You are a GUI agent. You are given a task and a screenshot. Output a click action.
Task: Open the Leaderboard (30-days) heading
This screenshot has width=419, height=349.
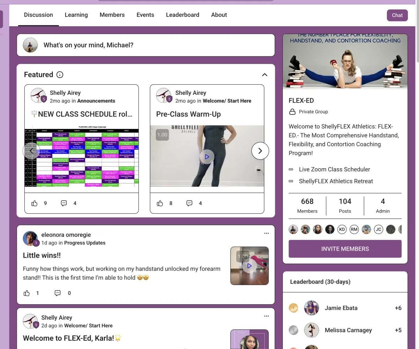320,282
